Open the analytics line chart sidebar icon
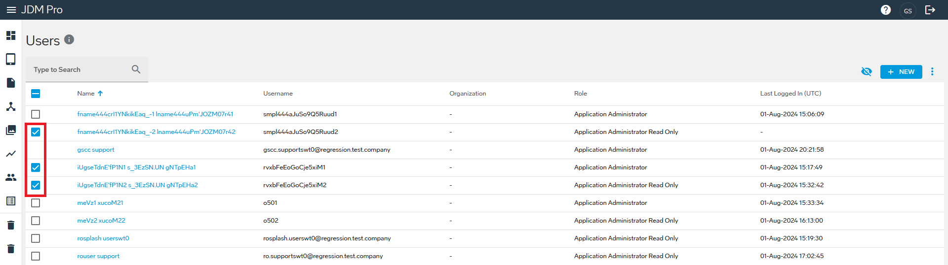The height and width of the screenshot is (265, 948). pyautogui.click(x=11, y=154)
